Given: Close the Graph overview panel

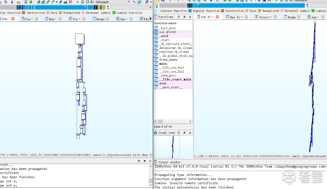Looking at the screenshot, I should pyautogui.click(x=190, y=133).
